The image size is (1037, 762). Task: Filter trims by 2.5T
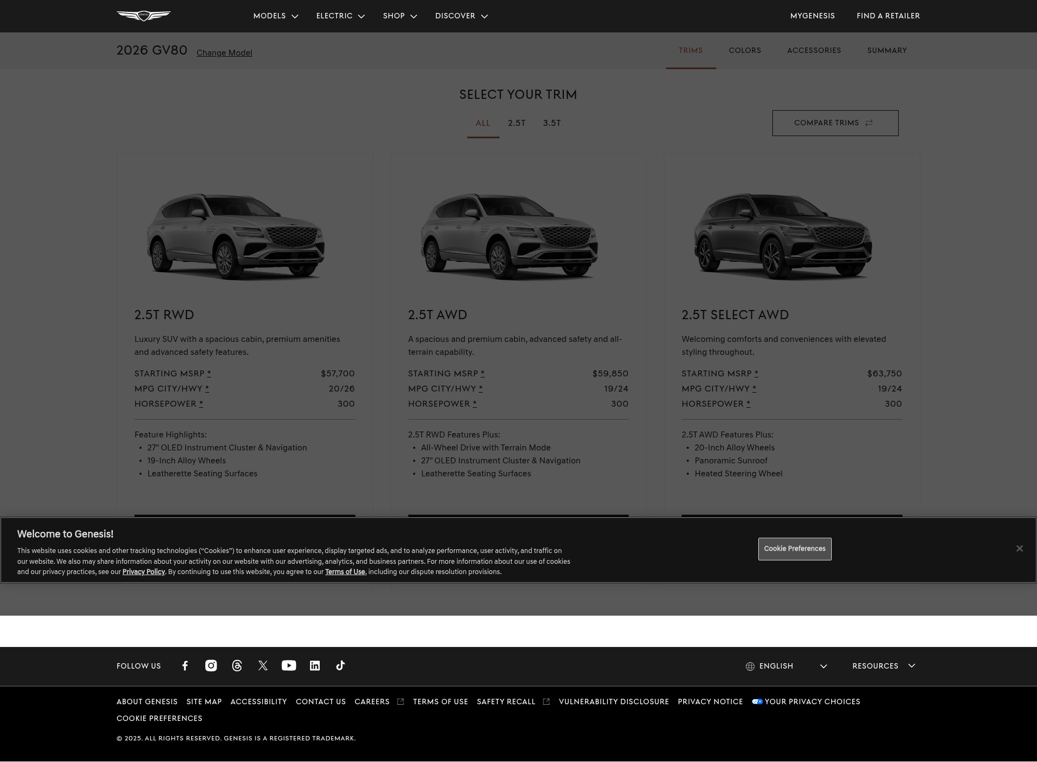pyautogui.click(x=516, y=124)
